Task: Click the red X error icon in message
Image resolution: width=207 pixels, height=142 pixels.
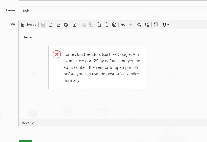Action: tap(57, 54)
